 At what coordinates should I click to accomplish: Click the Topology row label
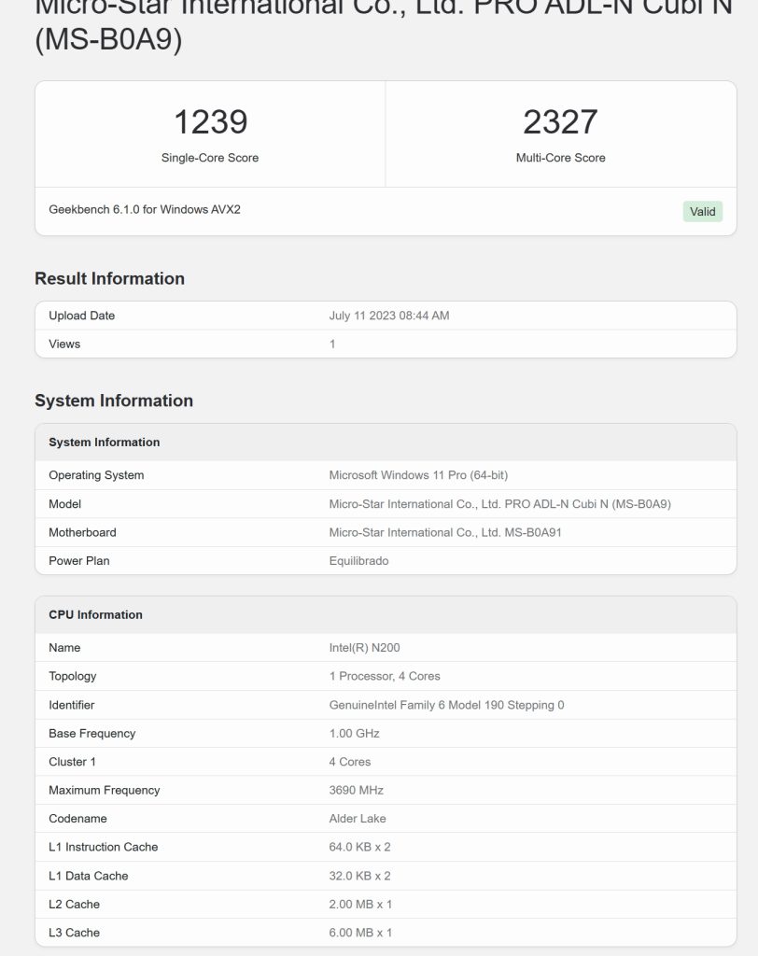click(x=73, y=676)
